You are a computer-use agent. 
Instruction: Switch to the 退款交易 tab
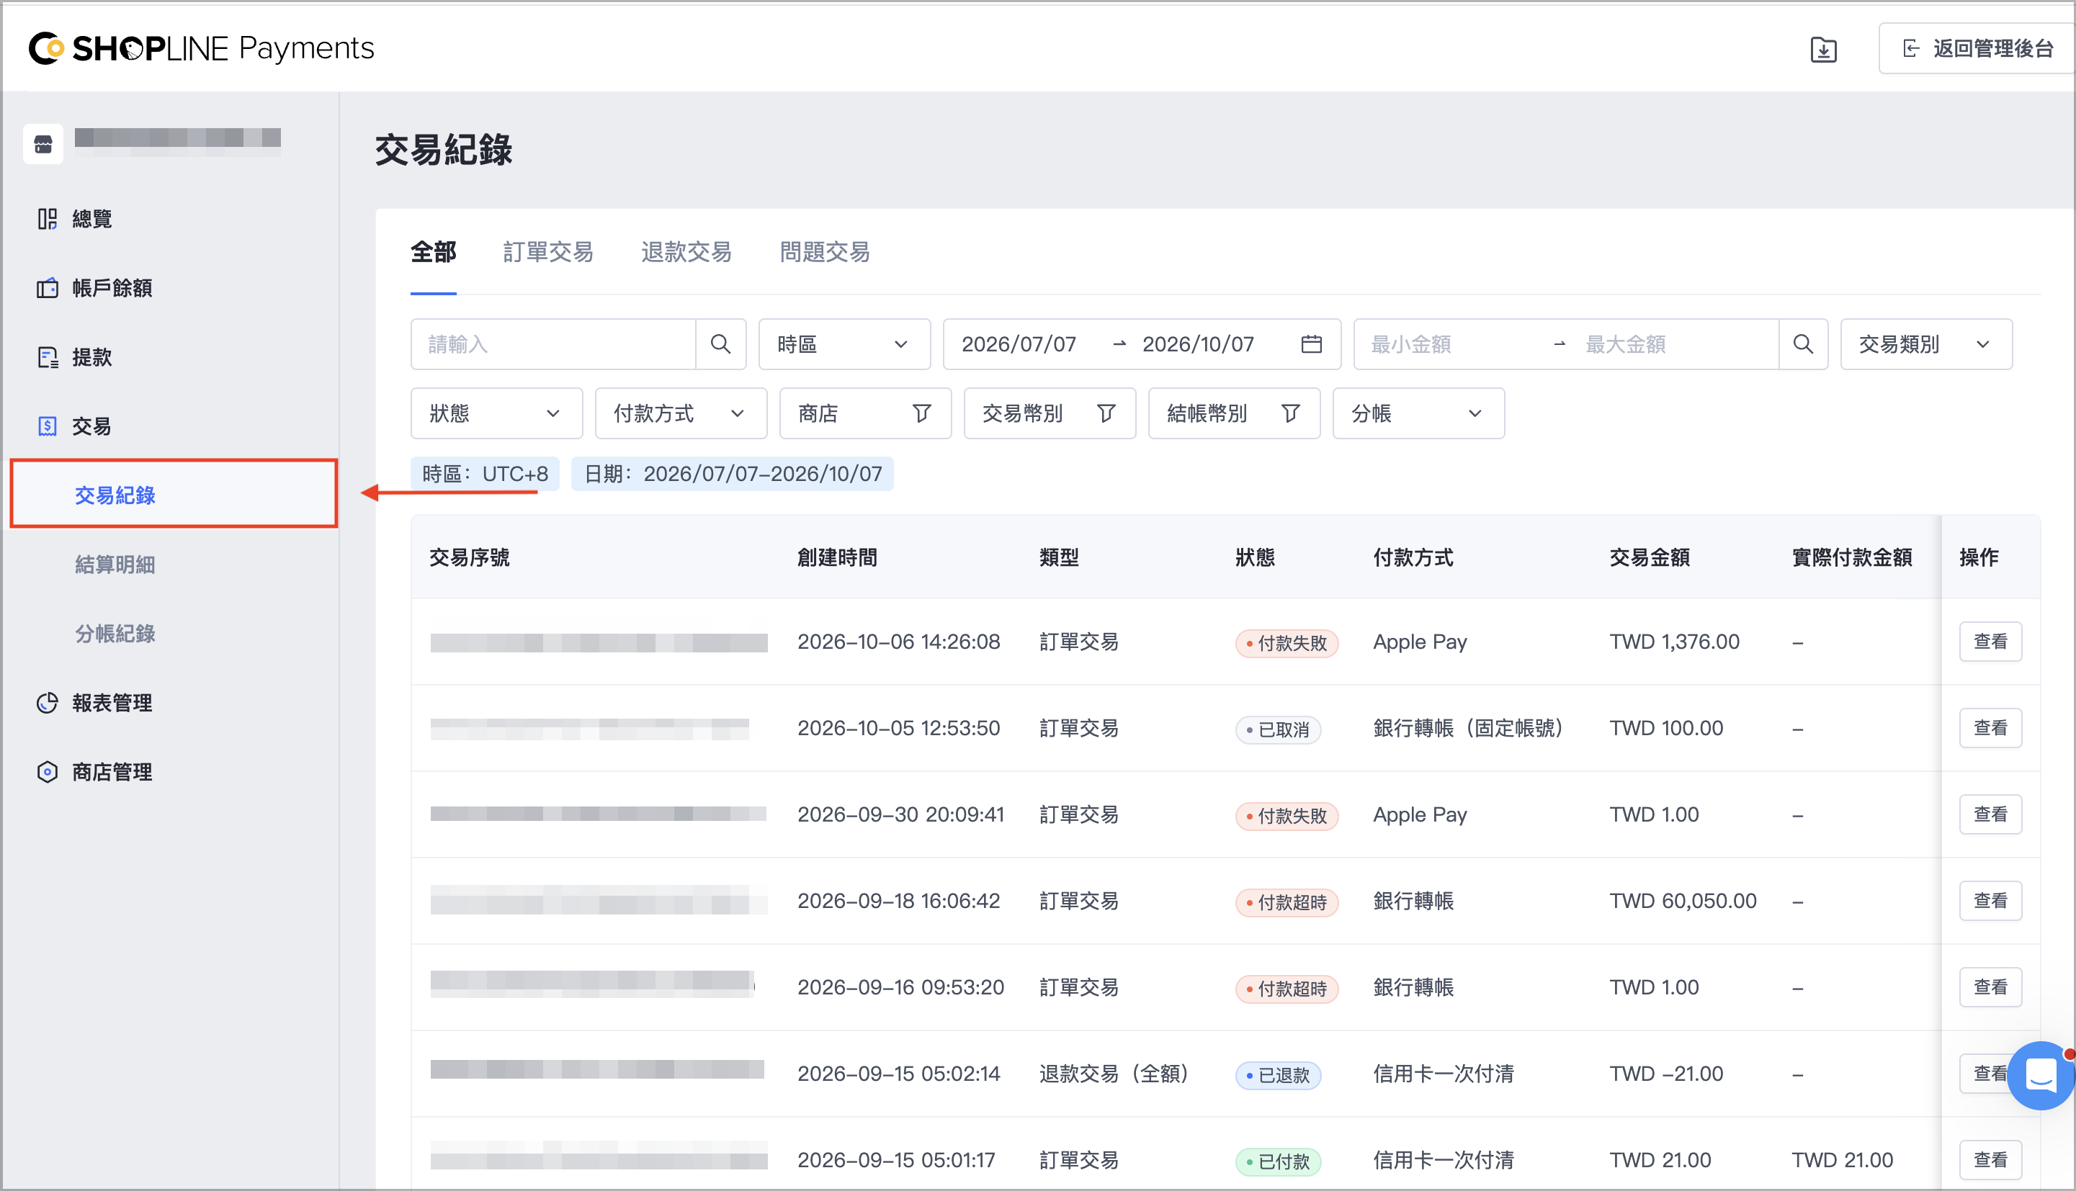(686, 252)
